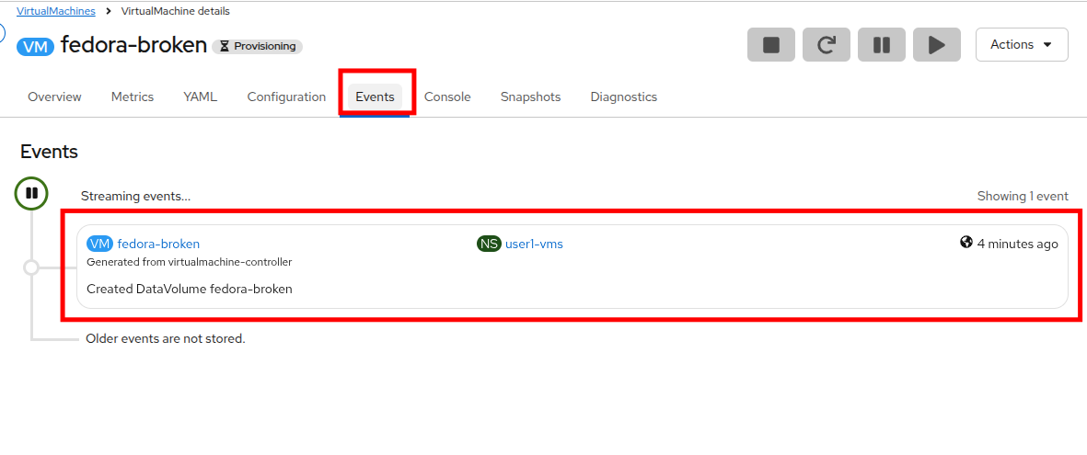This screenshot has height=455, width=1087.
Task: Open the user1-vms namespace link
Action: tap(534, 244)
